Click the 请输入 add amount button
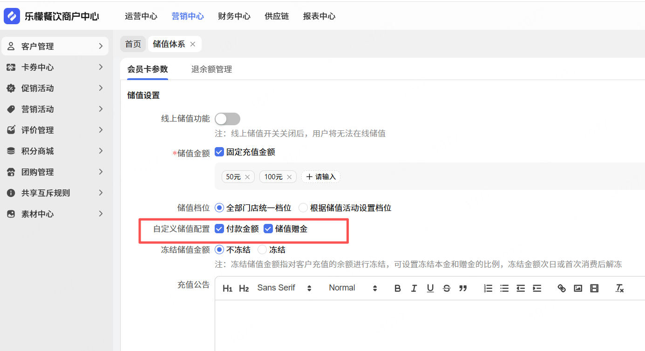The width and height of the screenshot is (645, 351). click(321, 177)
